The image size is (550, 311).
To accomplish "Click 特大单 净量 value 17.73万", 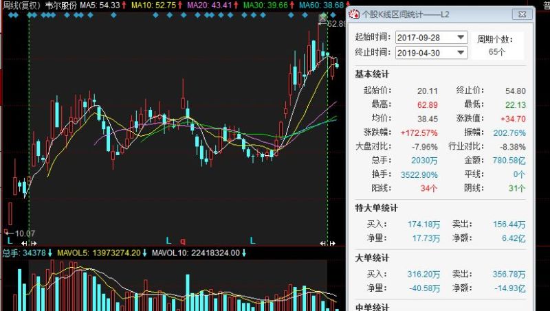I will (x=426, y=238).
